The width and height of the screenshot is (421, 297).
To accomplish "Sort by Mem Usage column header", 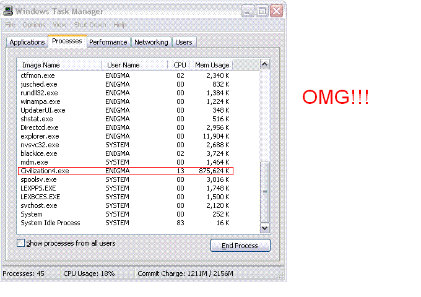I will coord(211,65).
